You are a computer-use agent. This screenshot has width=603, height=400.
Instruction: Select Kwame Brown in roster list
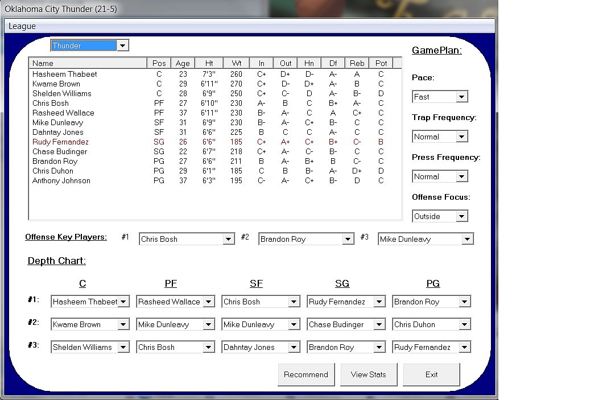216,84
